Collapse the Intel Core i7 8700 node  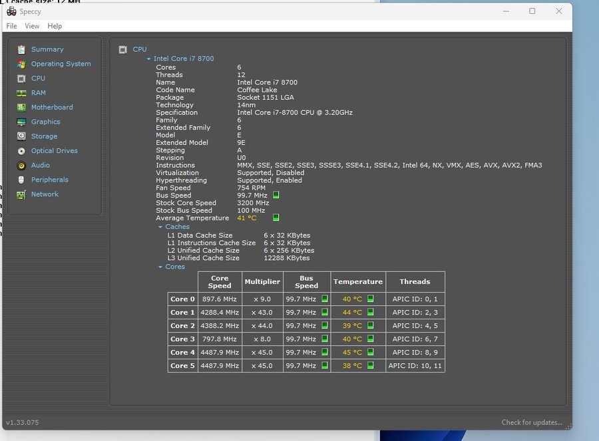[148, 59]
